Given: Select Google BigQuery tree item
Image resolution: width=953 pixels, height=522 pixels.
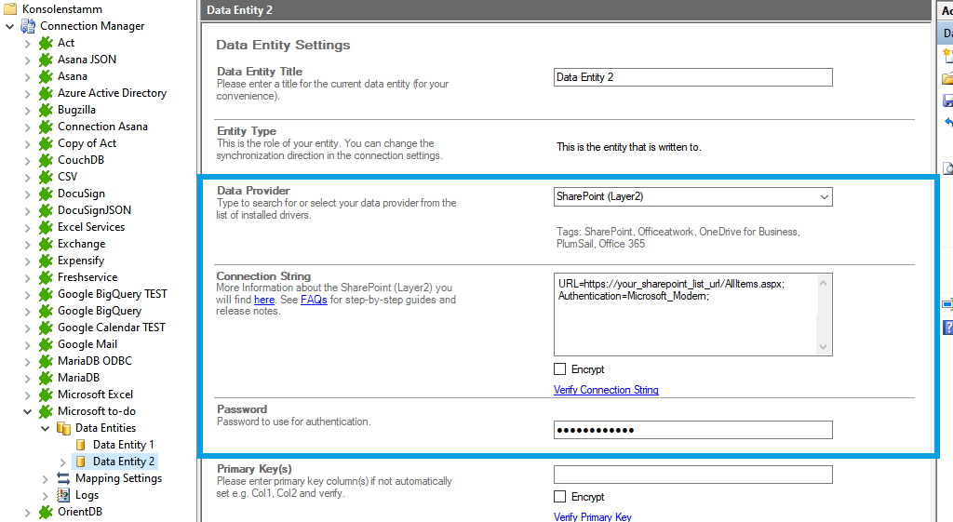Looking at the screenshot, I should (x=100, y=311).
